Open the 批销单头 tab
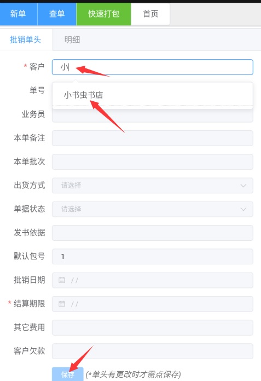This screenshot has height=381, width=261. tap(25, 39)
